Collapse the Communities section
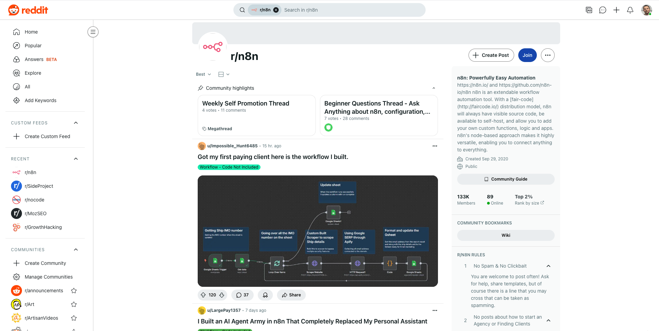 (x=76, y=250)
